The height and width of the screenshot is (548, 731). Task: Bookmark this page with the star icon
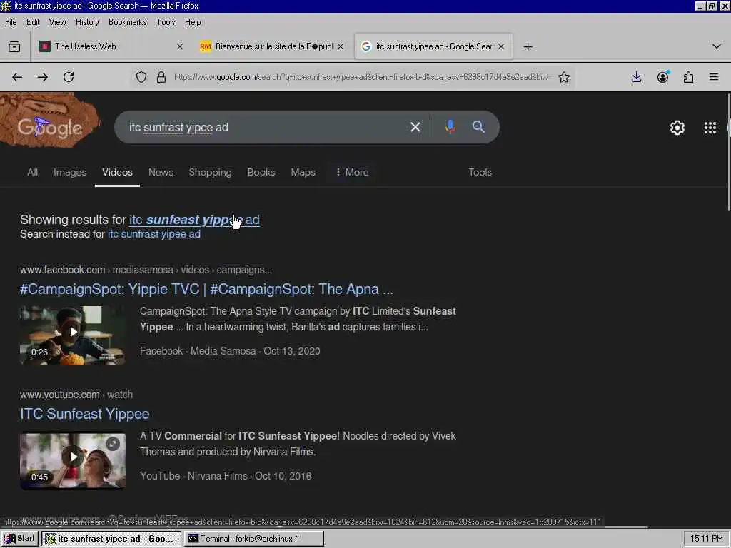click(x=564, y=77)
